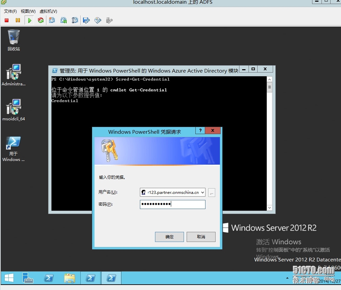Click the 用户名 username combo field

[x=173, y=193]
